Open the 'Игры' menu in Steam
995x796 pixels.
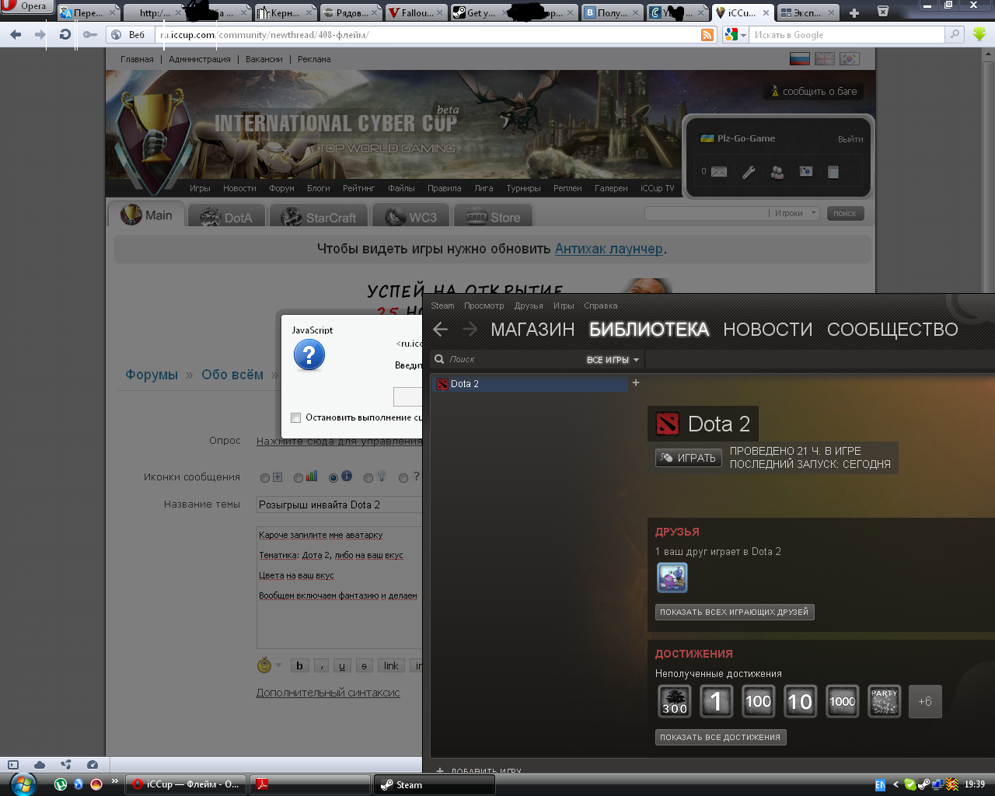coord(564,305)
